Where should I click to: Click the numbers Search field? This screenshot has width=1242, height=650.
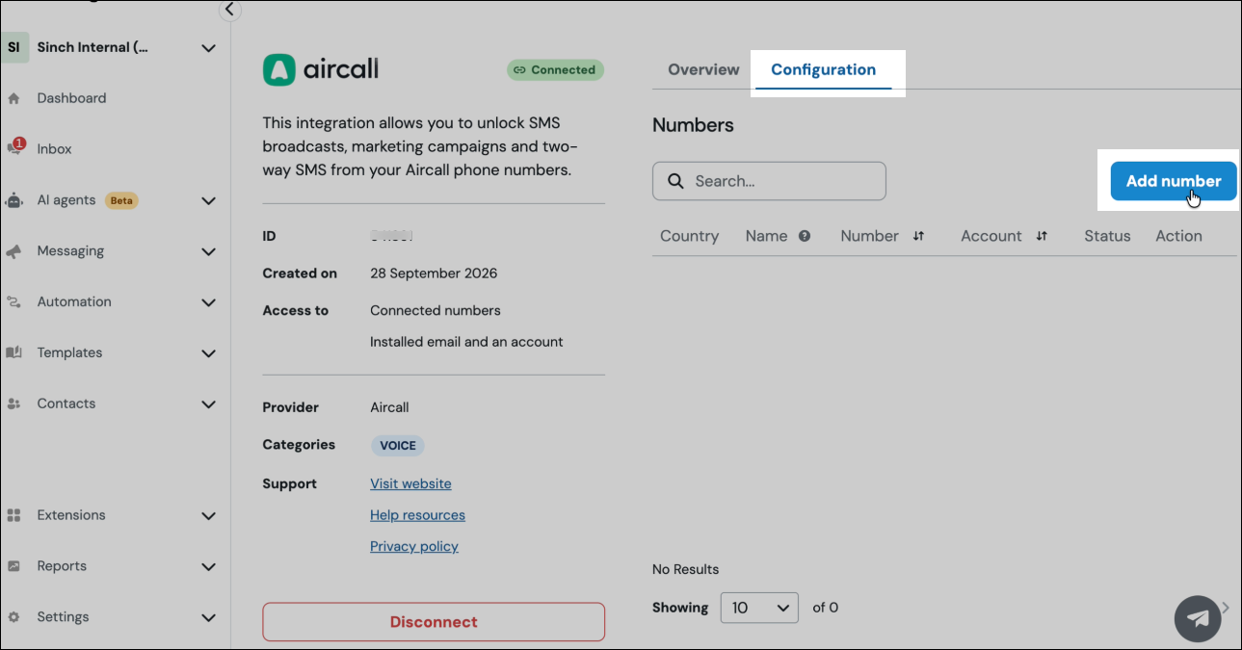point(769,181)
